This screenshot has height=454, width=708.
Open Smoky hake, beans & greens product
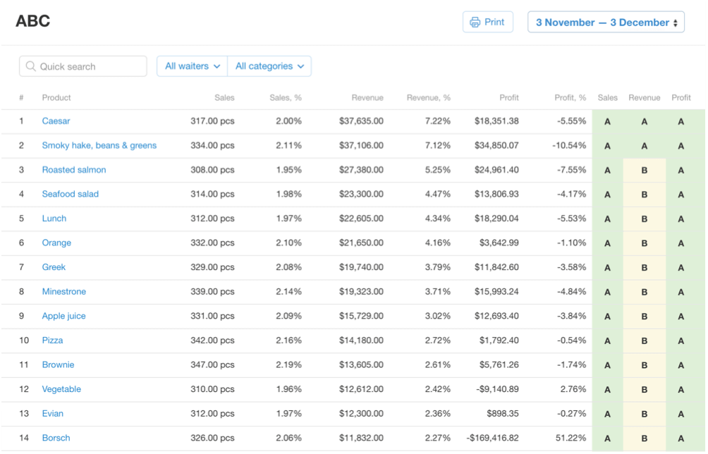pos(99,145)
